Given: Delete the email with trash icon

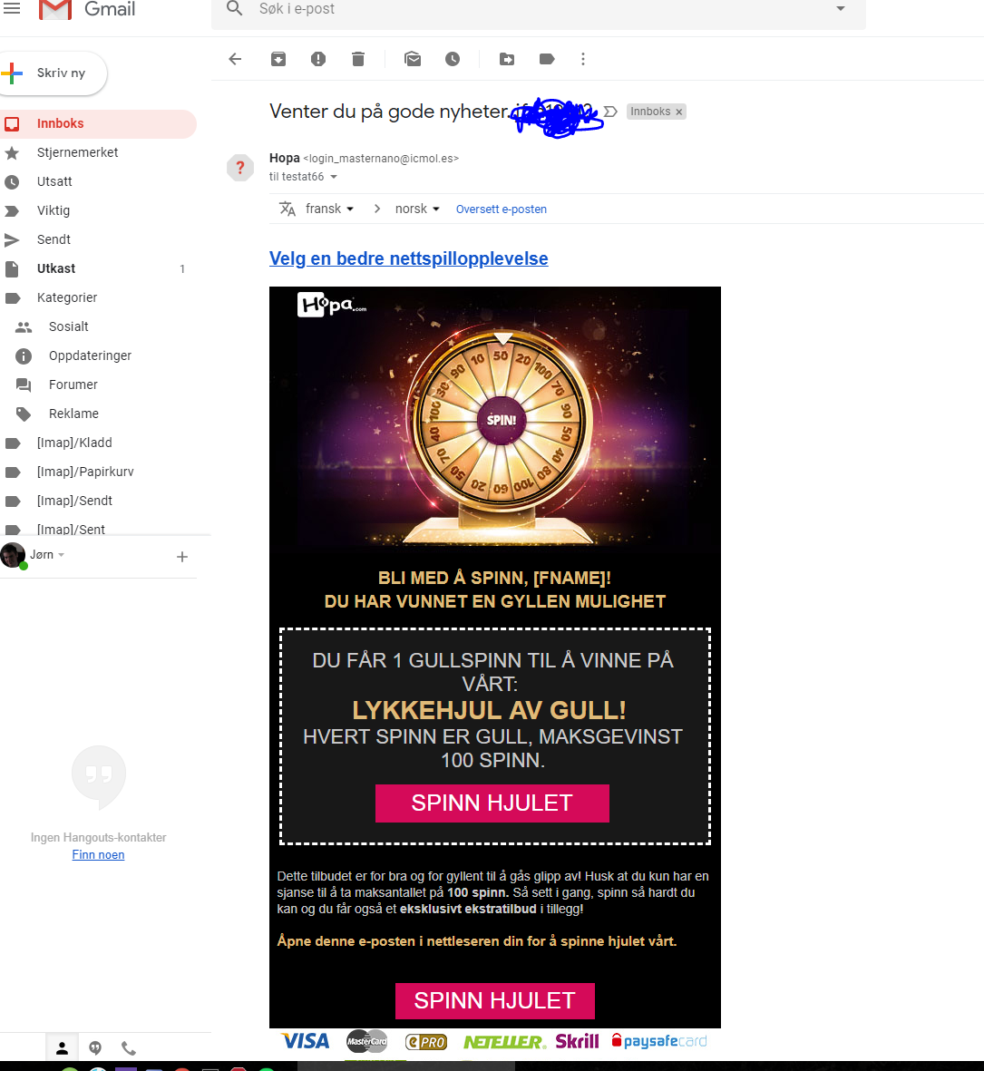Looking at the screenshot, I should (x=358, y=60).
